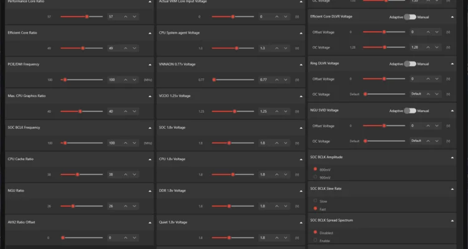
Task: Collapse the PCIE/DMI Frequency section
Action: click(150, 65)
